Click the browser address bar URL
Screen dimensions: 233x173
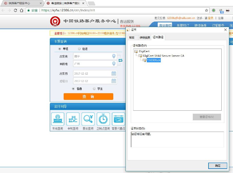pyautogui.click(x=68, y=10)
